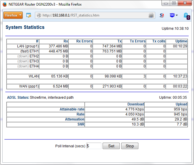The image size is (194, 165).
Task: Expand the ABE extension dropdown arrow
Action: click(177, 15)
